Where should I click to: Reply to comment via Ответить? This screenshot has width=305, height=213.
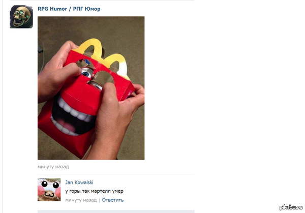(113, 200)
